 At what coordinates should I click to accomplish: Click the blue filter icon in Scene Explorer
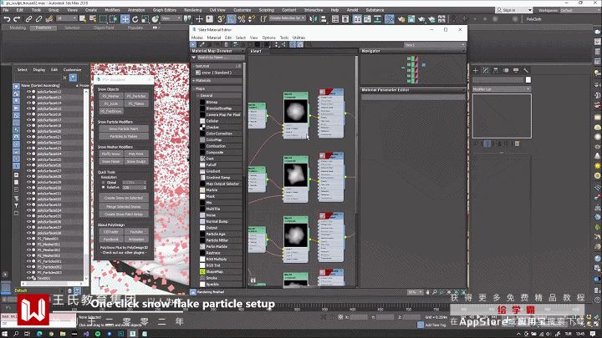click(x=73, y=78)
